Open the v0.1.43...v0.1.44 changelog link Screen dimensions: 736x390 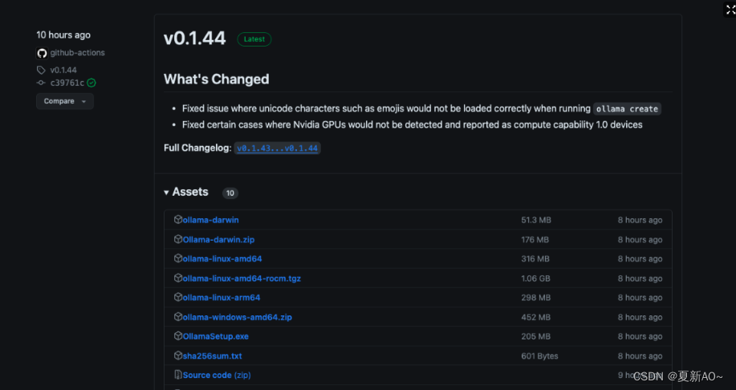click(x=278, y=148)
